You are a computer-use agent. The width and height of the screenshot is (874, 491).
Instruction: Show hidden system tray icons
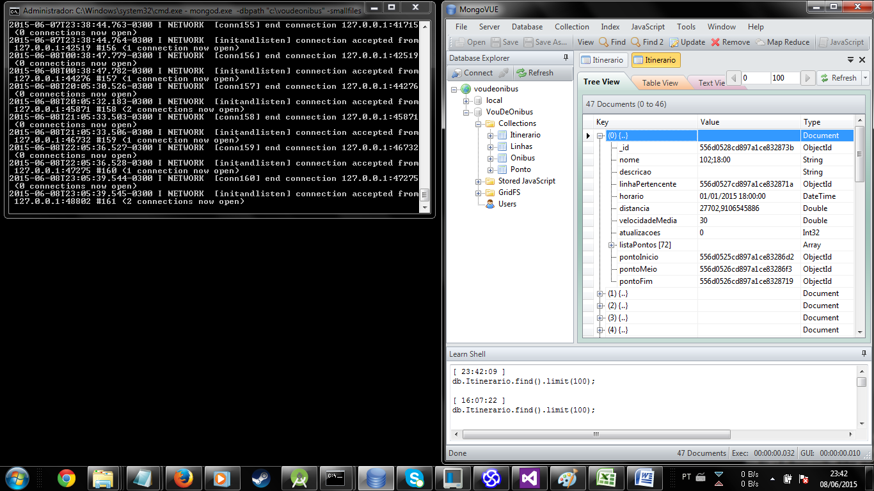(773, 479)
